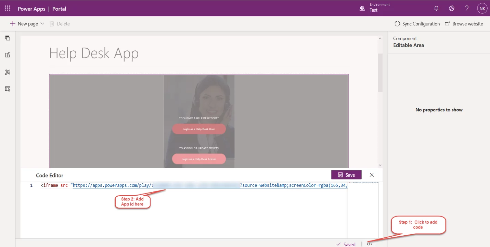Image resolution: width=490 pixels, height=247 pixels.
Task: Open Components sidebar icon
Action: click(x=8, y=55)
